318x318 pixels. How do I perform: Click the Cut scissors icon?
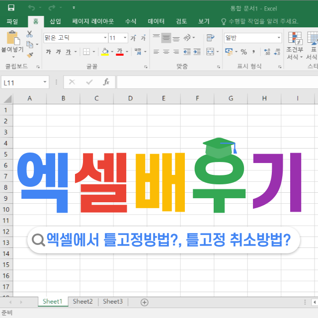click(29, 34)
